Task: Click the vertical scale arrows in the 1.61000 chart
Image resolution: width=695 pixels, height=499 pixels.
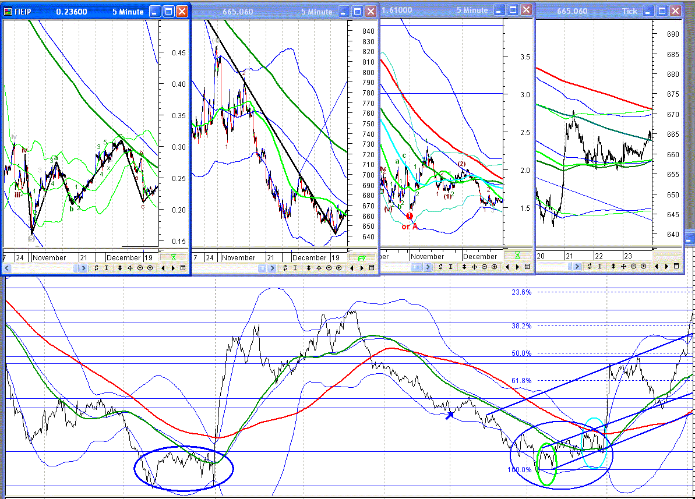Action: pos(464,267)
